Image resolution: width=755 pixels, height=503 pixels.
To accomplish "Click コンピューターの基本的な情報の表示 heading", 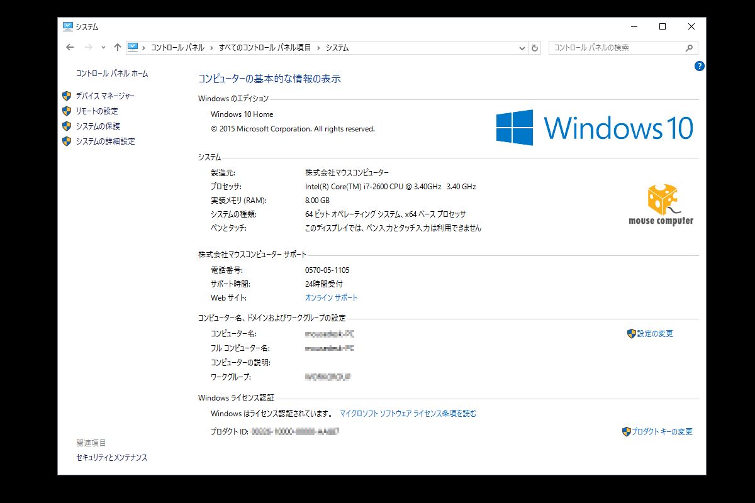I will 269,79.
